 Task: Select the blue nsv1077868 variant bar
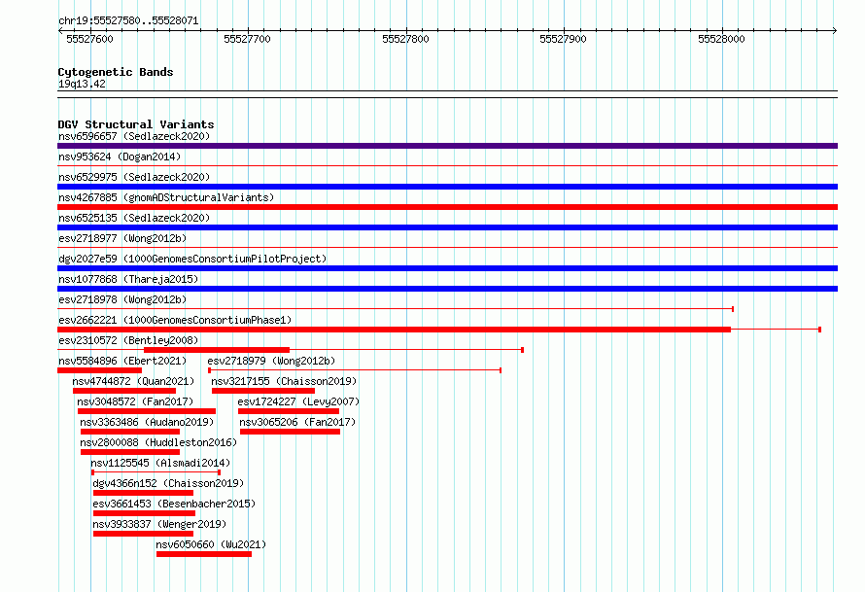447,289
